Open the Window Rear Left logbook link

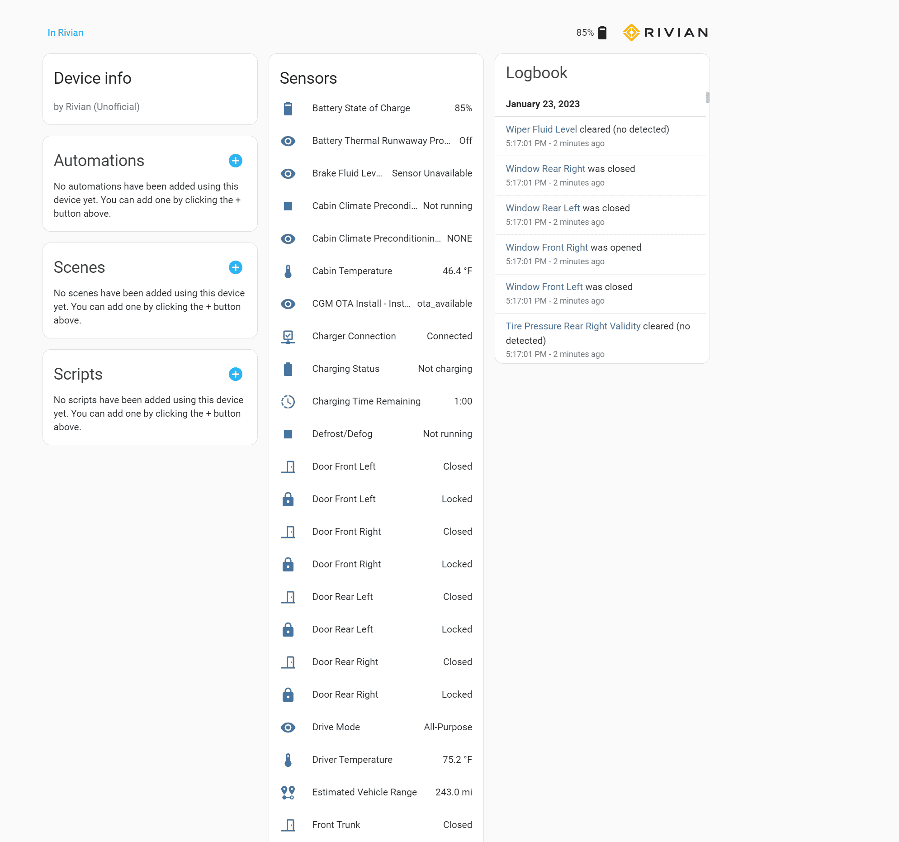(543, 208)
